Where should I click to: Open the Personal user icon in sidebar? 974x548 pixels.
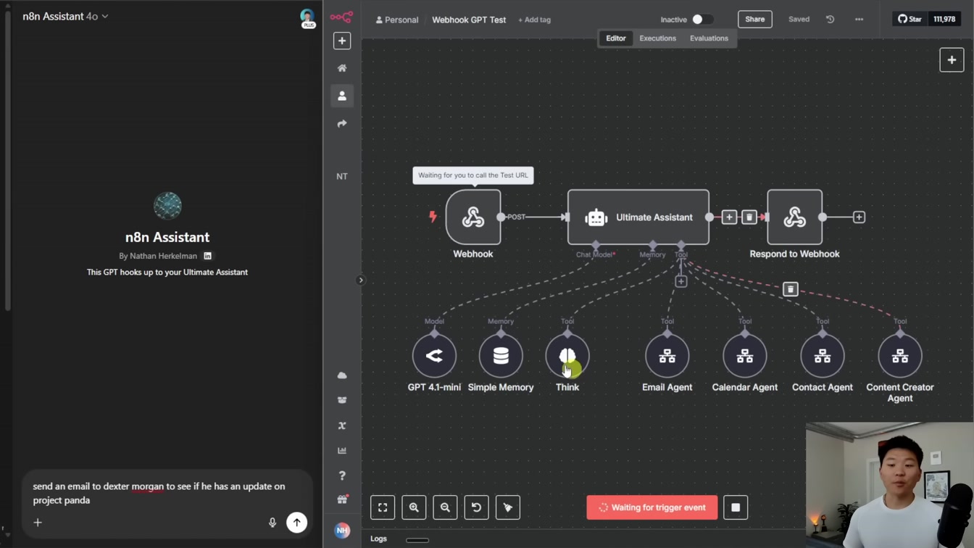342,96
